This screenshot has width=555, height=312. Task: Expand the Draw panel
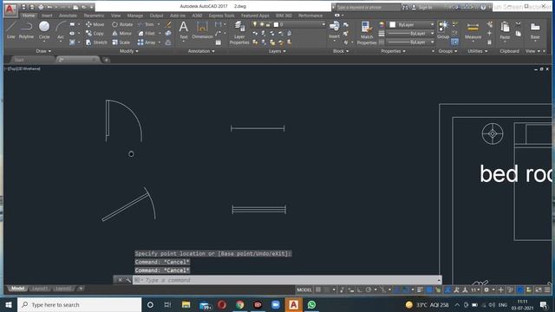[43, 51]
